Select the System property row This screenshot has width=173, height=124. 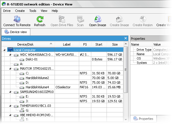[151, 63]
